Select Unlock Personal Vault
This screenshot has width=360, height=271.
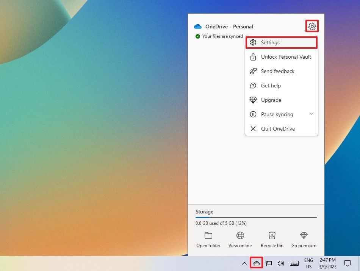point(286,57)
